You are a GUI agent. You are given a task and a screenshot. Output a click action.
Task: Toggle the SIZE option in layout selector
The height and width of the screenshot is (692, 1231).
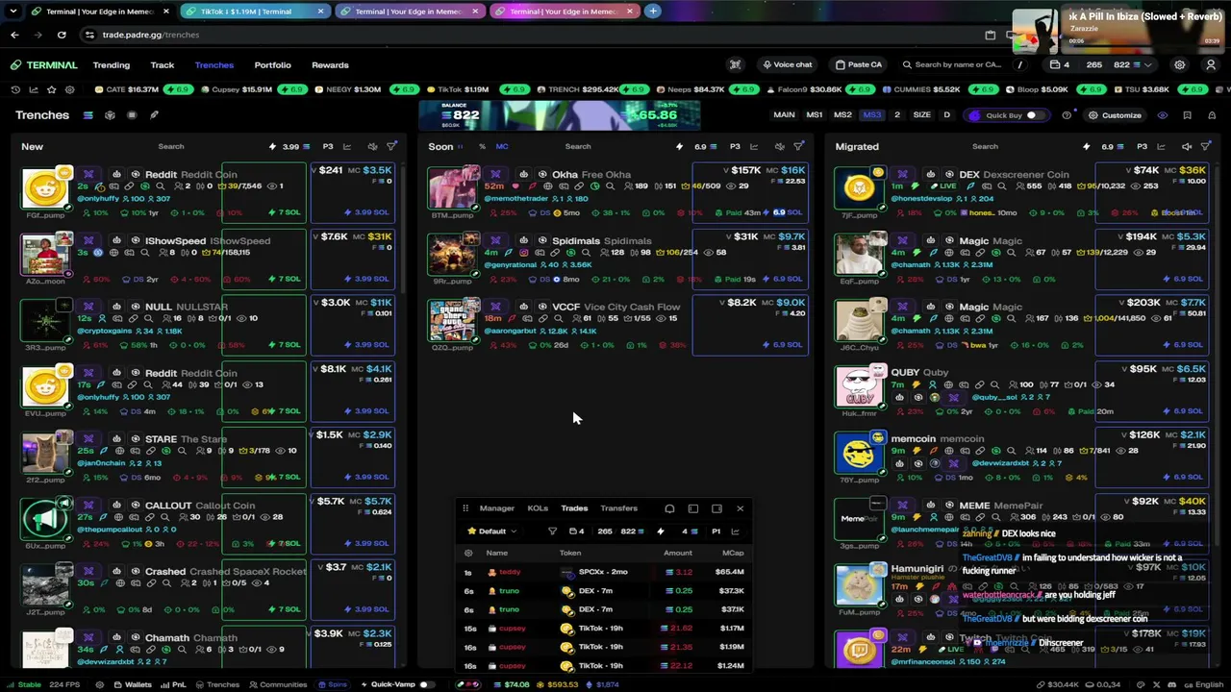(921, 115)
